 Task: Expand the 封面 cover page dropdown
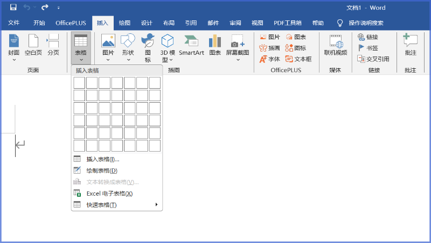[x=14, y=60]
